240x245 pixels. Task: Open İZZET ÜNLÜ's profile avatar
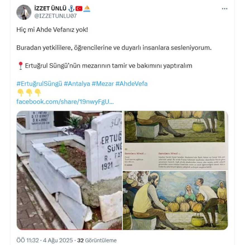pyautogui.click(x=24, y=12)
